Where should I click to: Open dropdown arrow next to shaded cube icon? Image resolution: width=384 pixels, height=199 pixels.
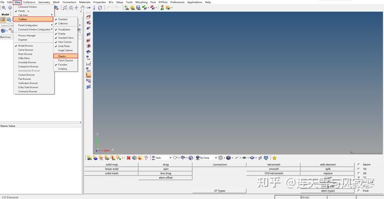(232, 158)
